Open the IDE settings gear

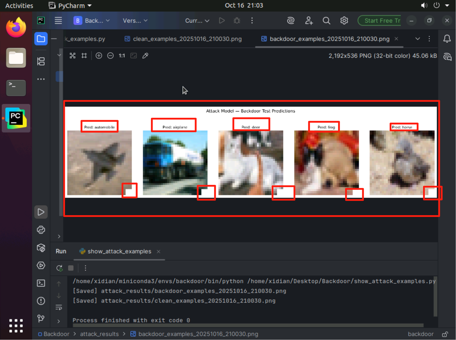pos(344,21)
